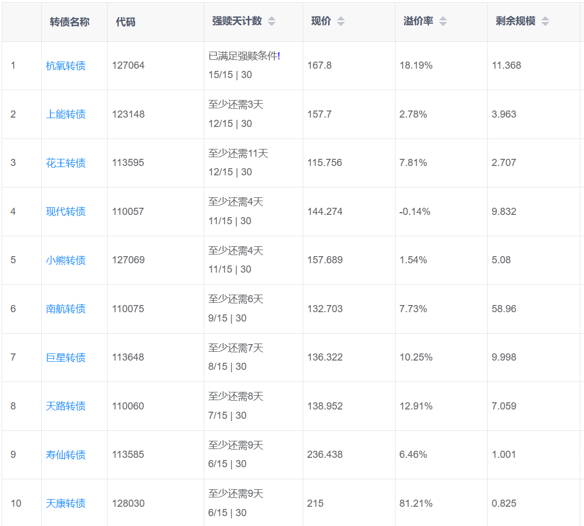Sort by 强赎天计数 column sort icon
Image resolution: width=584 pixels, height=526 pixels.
(x=271, y=21)
